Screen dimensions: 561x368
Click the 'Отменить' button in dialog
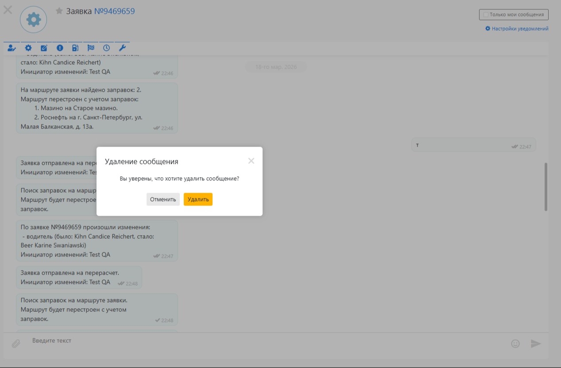[163, 199]
